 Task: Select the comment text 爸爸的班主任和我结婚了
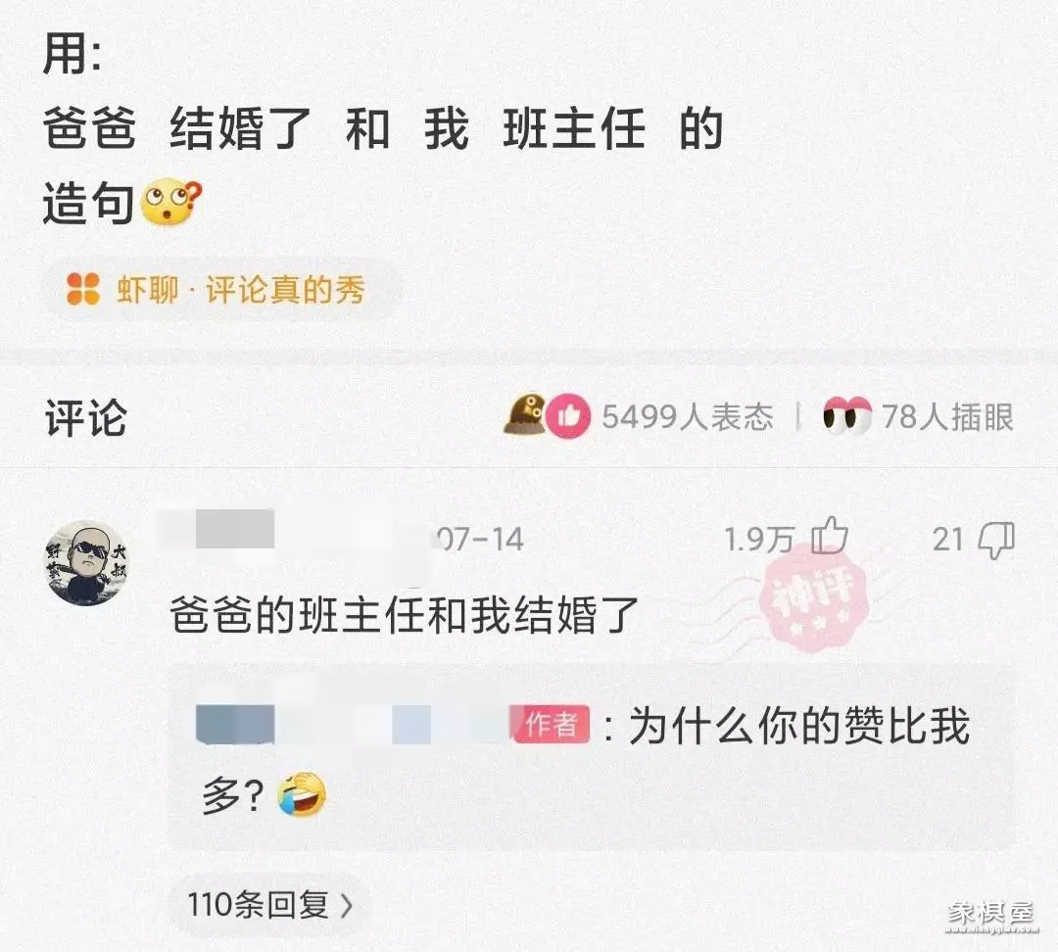coord(404,615)
